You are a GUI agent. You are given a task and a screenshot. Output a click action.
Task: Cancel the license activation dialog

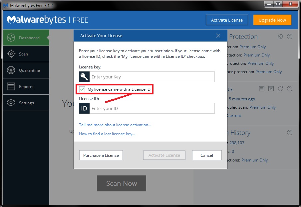(207, 155)
